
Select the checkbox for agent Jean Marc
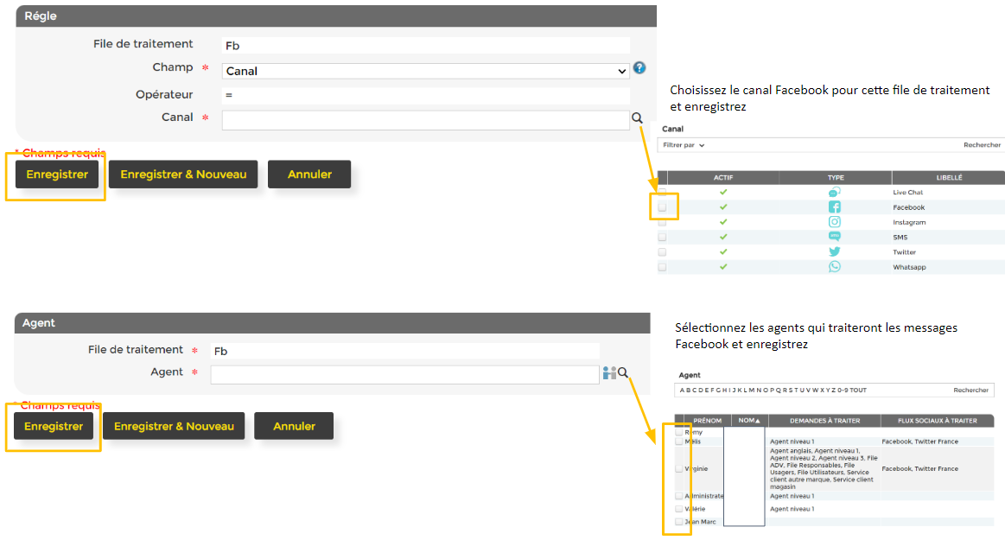[x=679, y=522]
